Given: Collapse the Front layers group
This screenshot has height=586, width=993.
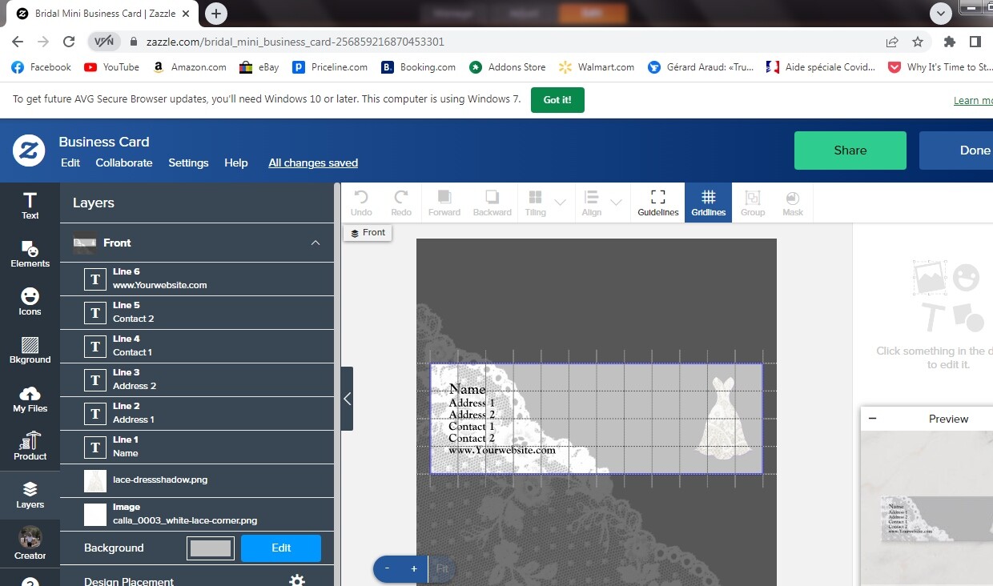Looking at the screenshot, I should tap(316, 243).
